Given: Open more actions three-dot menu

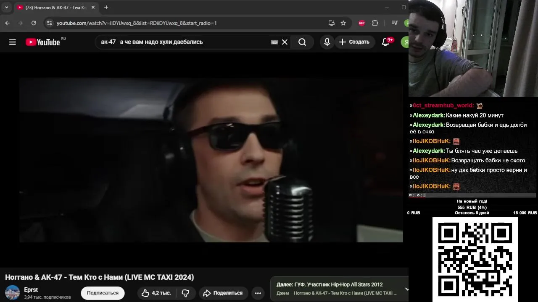Looking at the screenshot, I should tap(258, 293).
